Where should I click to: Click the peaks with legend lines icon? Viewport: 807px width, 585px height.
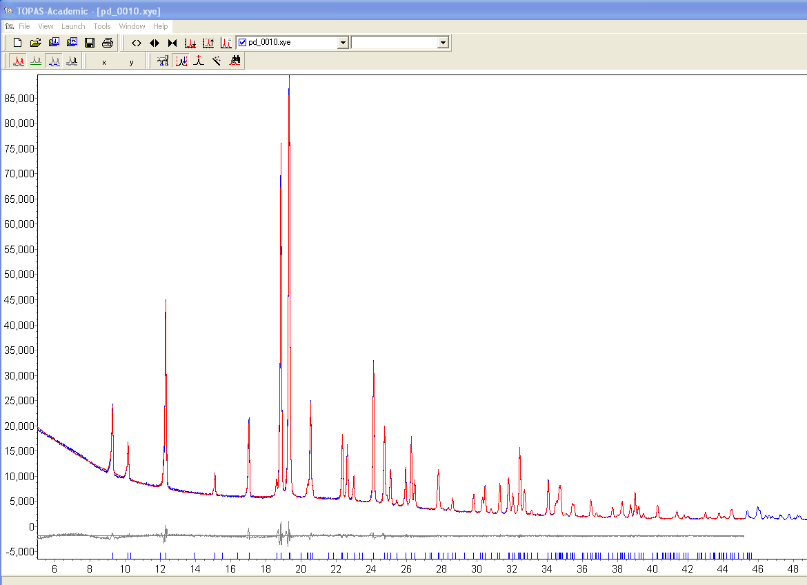(226, 43)
